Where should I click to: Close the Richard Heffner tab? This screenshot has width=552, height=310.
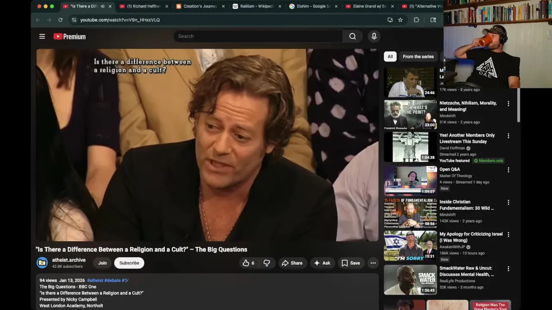166,6
